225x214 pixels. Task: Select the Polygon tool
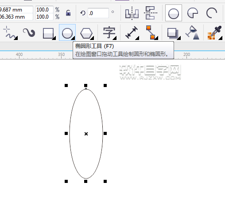coord(86,33)
